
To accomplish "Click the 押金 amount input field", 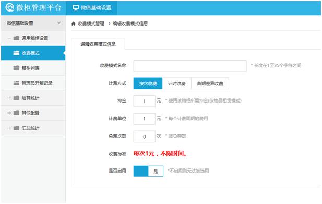I will point(145,101).
